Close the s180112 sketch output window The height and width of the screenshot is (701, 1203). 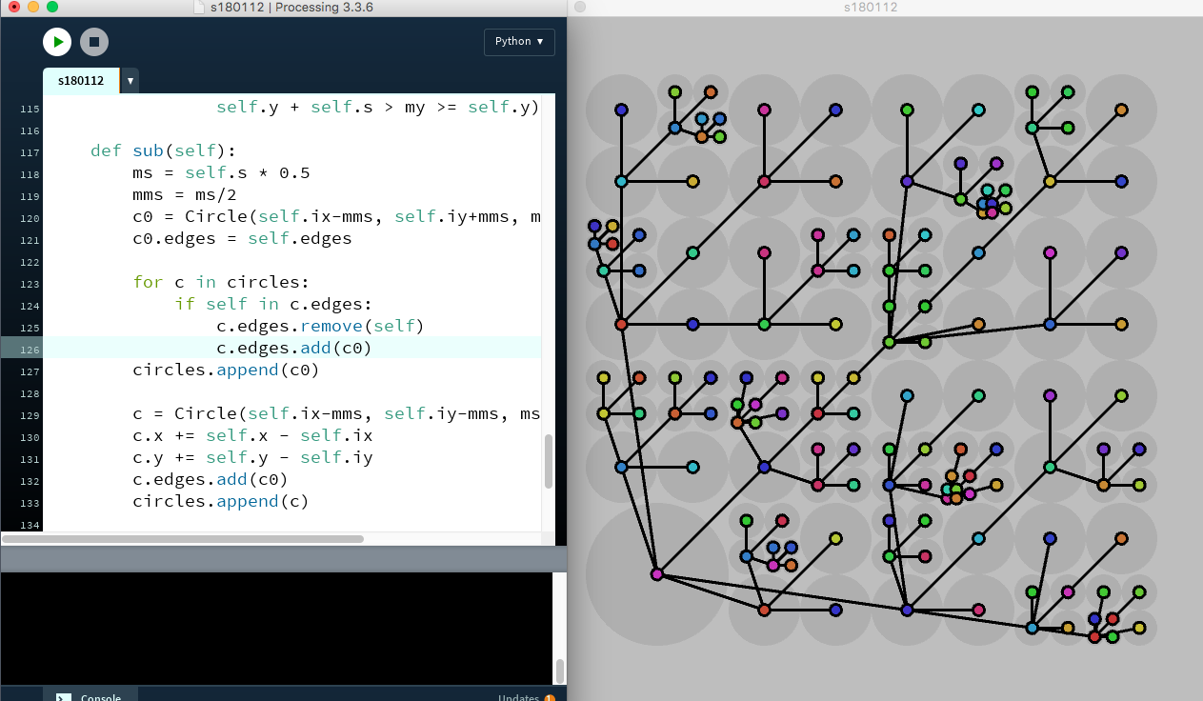tap(580, 7)
